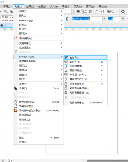Click the 转换为位图 convert to bitmap icon
Image resolution: width=128 pixels, height=162 pixels.
tap(15, 106)
